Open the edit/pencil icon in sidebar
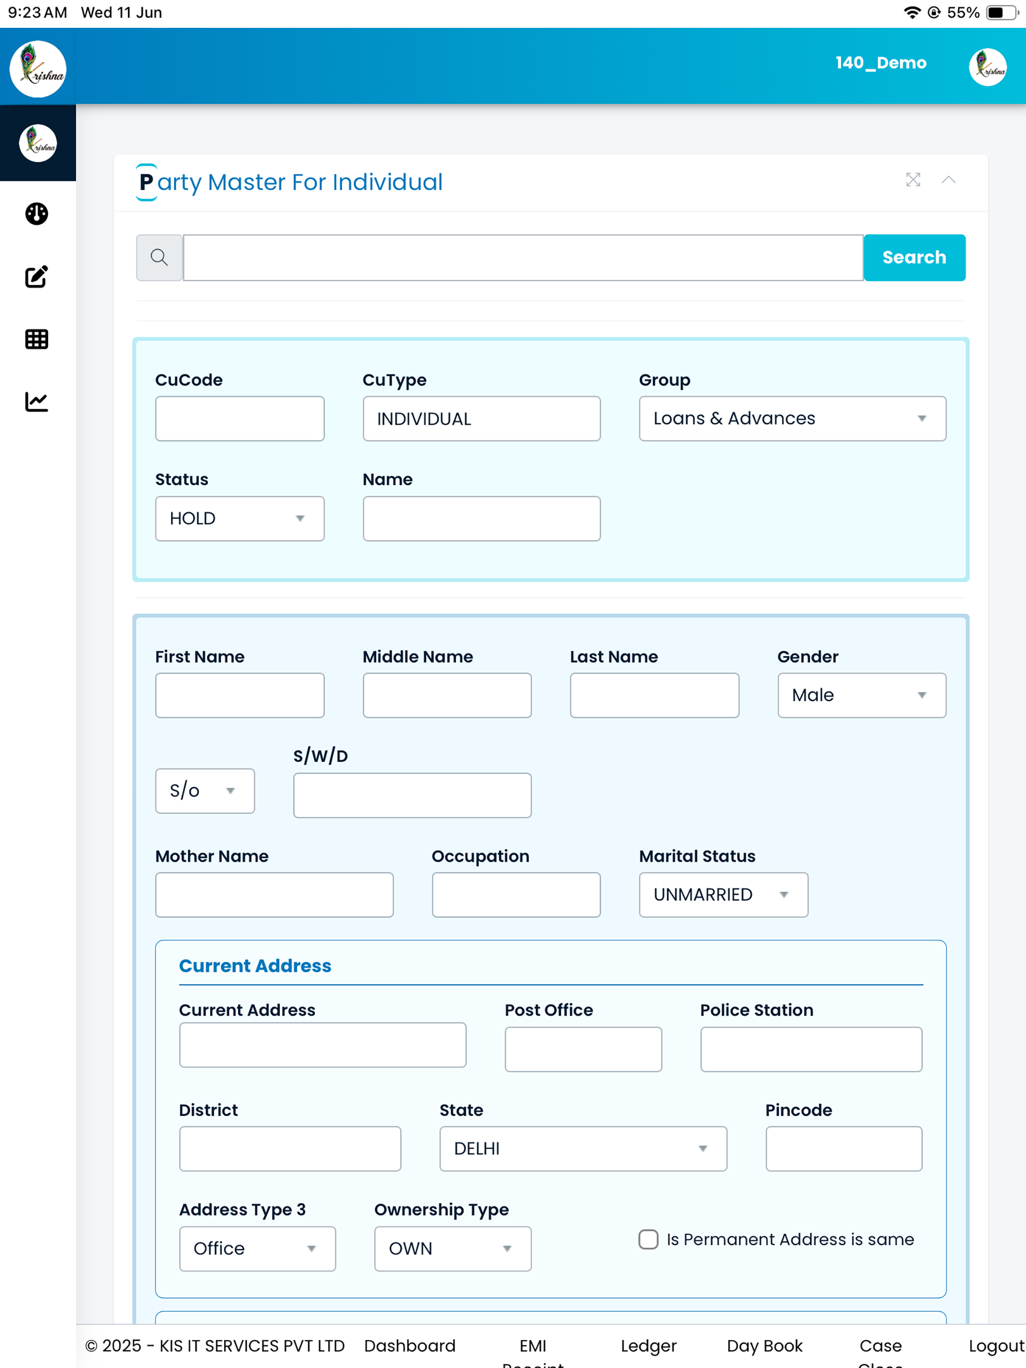Viewport: 1026px width, 1368px height. 36,276
